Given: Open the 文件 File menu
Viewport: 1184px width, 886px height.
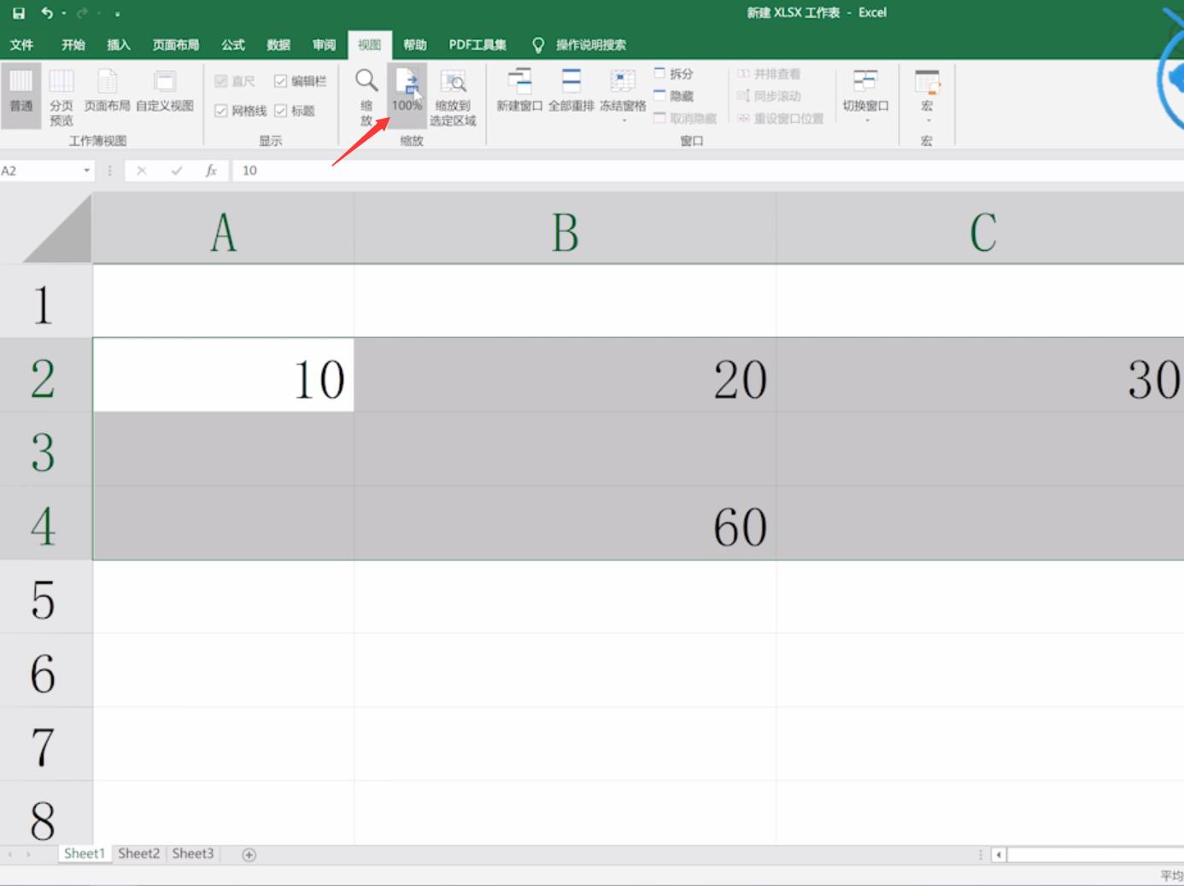Looking at the screenshot, I should tap(21, 44).
